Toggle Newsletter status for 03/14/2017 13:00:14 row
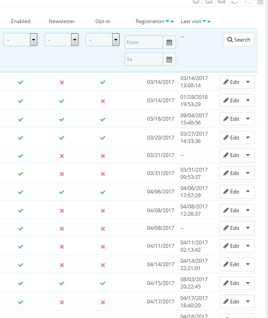The width and height of the screenshot is (268, 318). tap(62, 82)
